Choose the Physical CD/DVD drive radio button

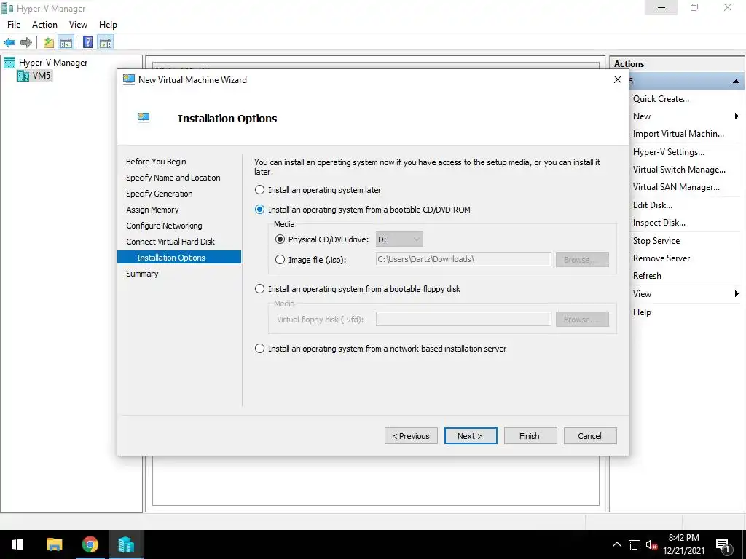coord(280,239)
